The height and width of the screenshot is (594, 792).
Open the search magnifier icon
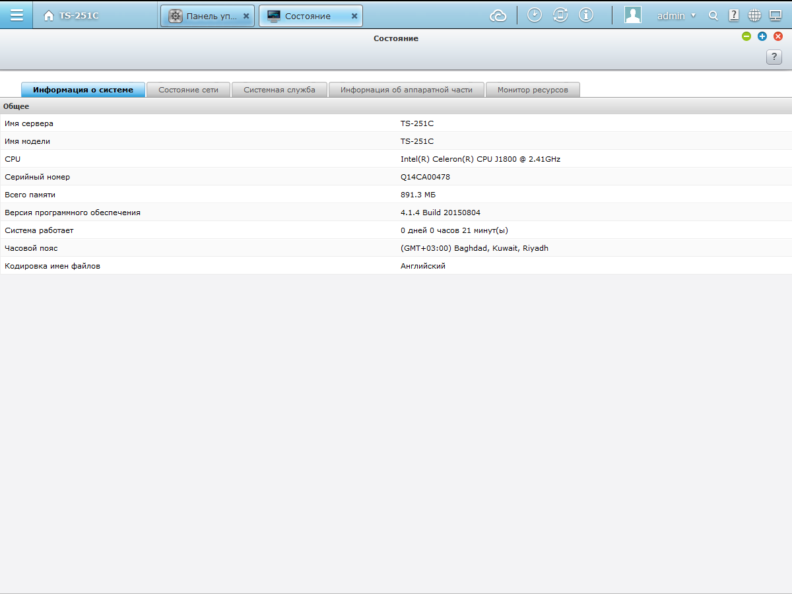point(713,15)
